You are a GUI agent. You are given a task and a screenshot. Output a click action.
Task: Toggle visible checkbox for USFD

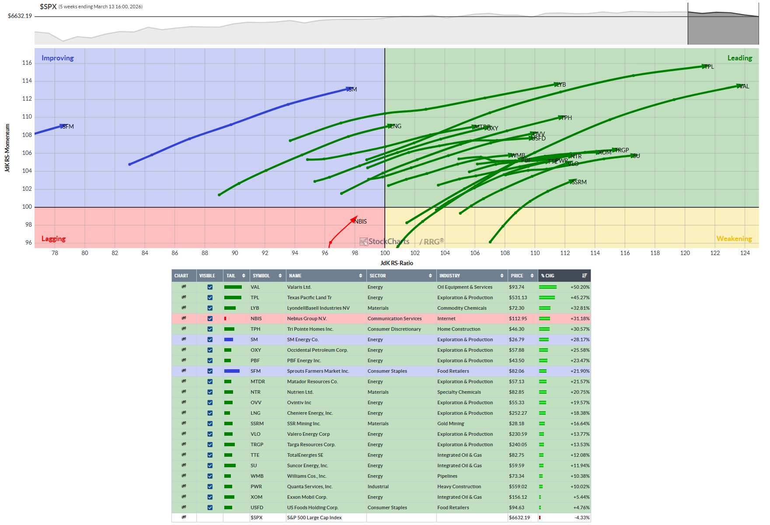[x=210, y=507]
